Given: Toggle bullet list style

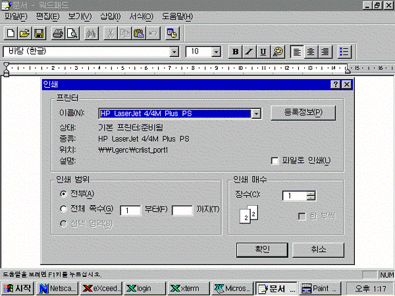Looking at the screenshot, I should [x=344, y=51].
